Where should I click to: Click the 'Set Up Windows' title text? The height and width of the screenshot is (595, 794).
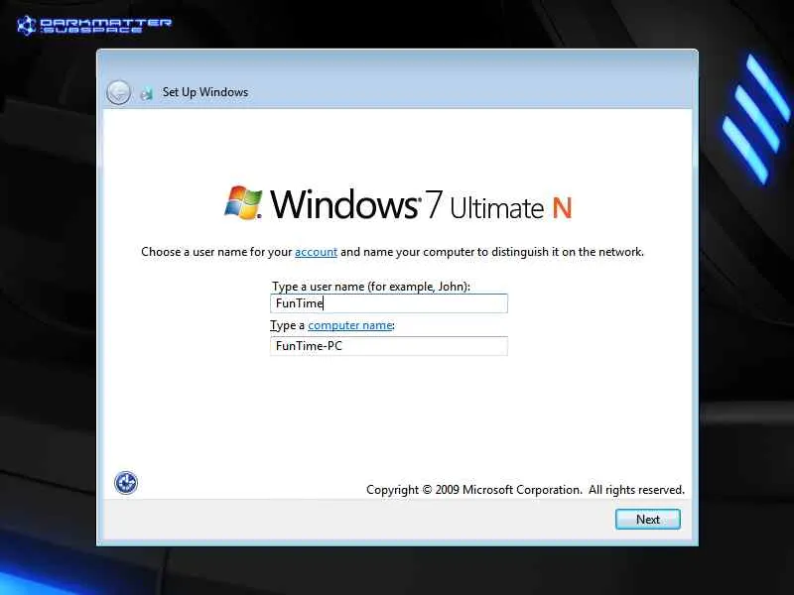tap(205, 92)
